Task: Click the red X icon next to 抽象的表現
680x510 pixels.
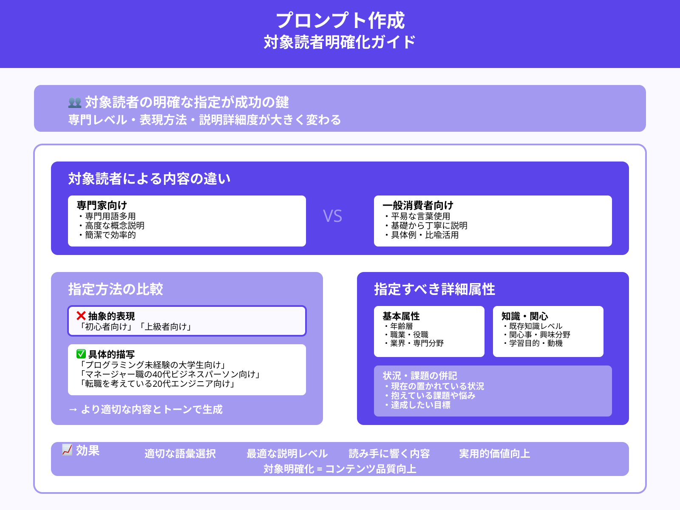Action: (x=81, y=316)
